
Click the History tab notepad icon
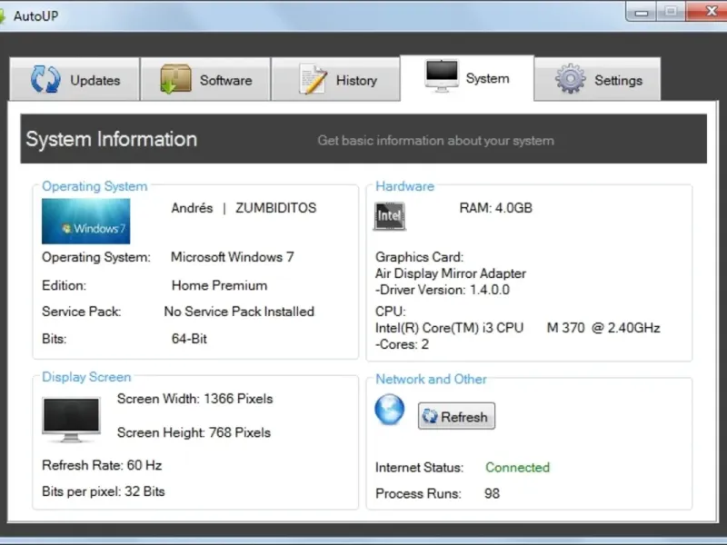(313, 80)
